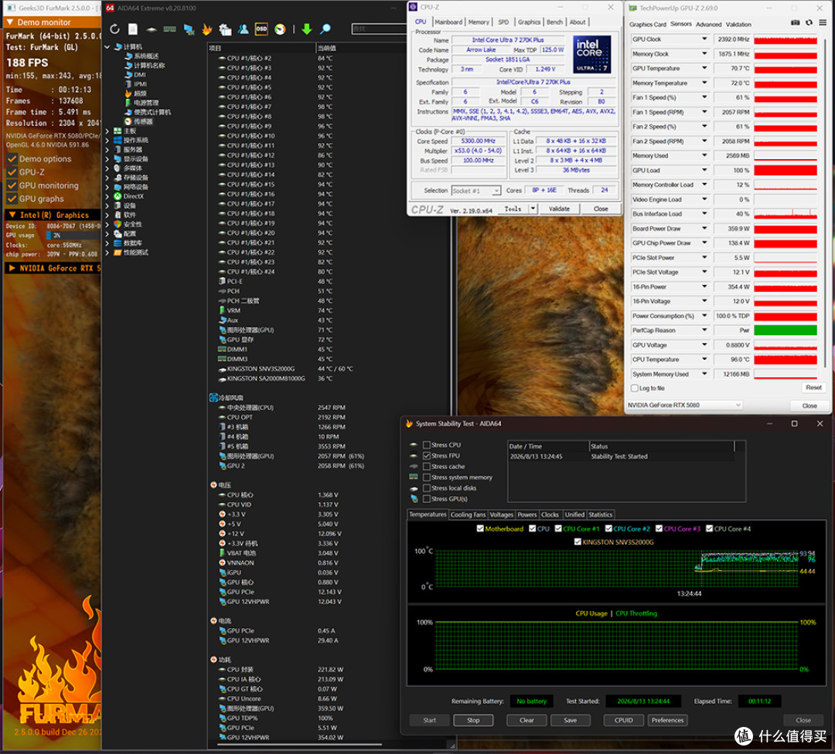
Task: Click the user contact icon in AIDA64 toolbar
Action: (x=244, y=29)
